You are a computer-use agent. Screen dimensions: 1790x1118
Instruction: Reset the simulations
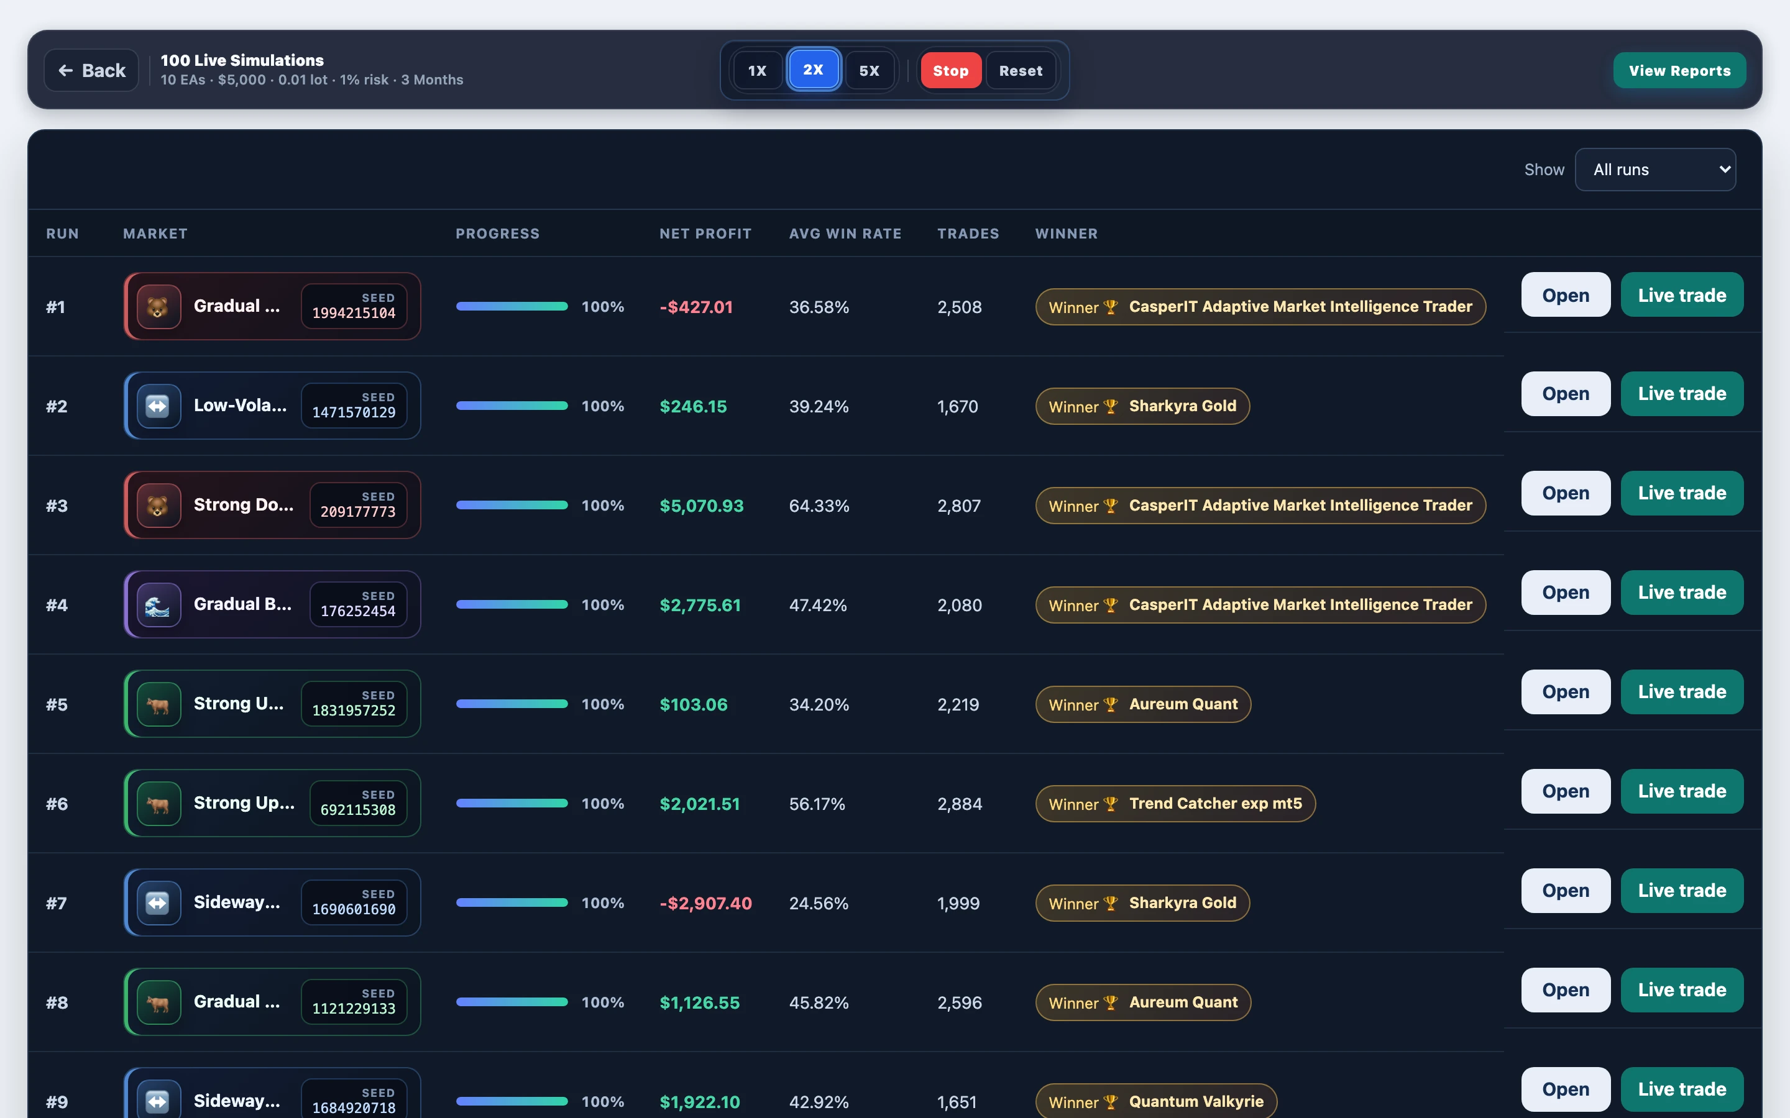[x=1021, y=70]
